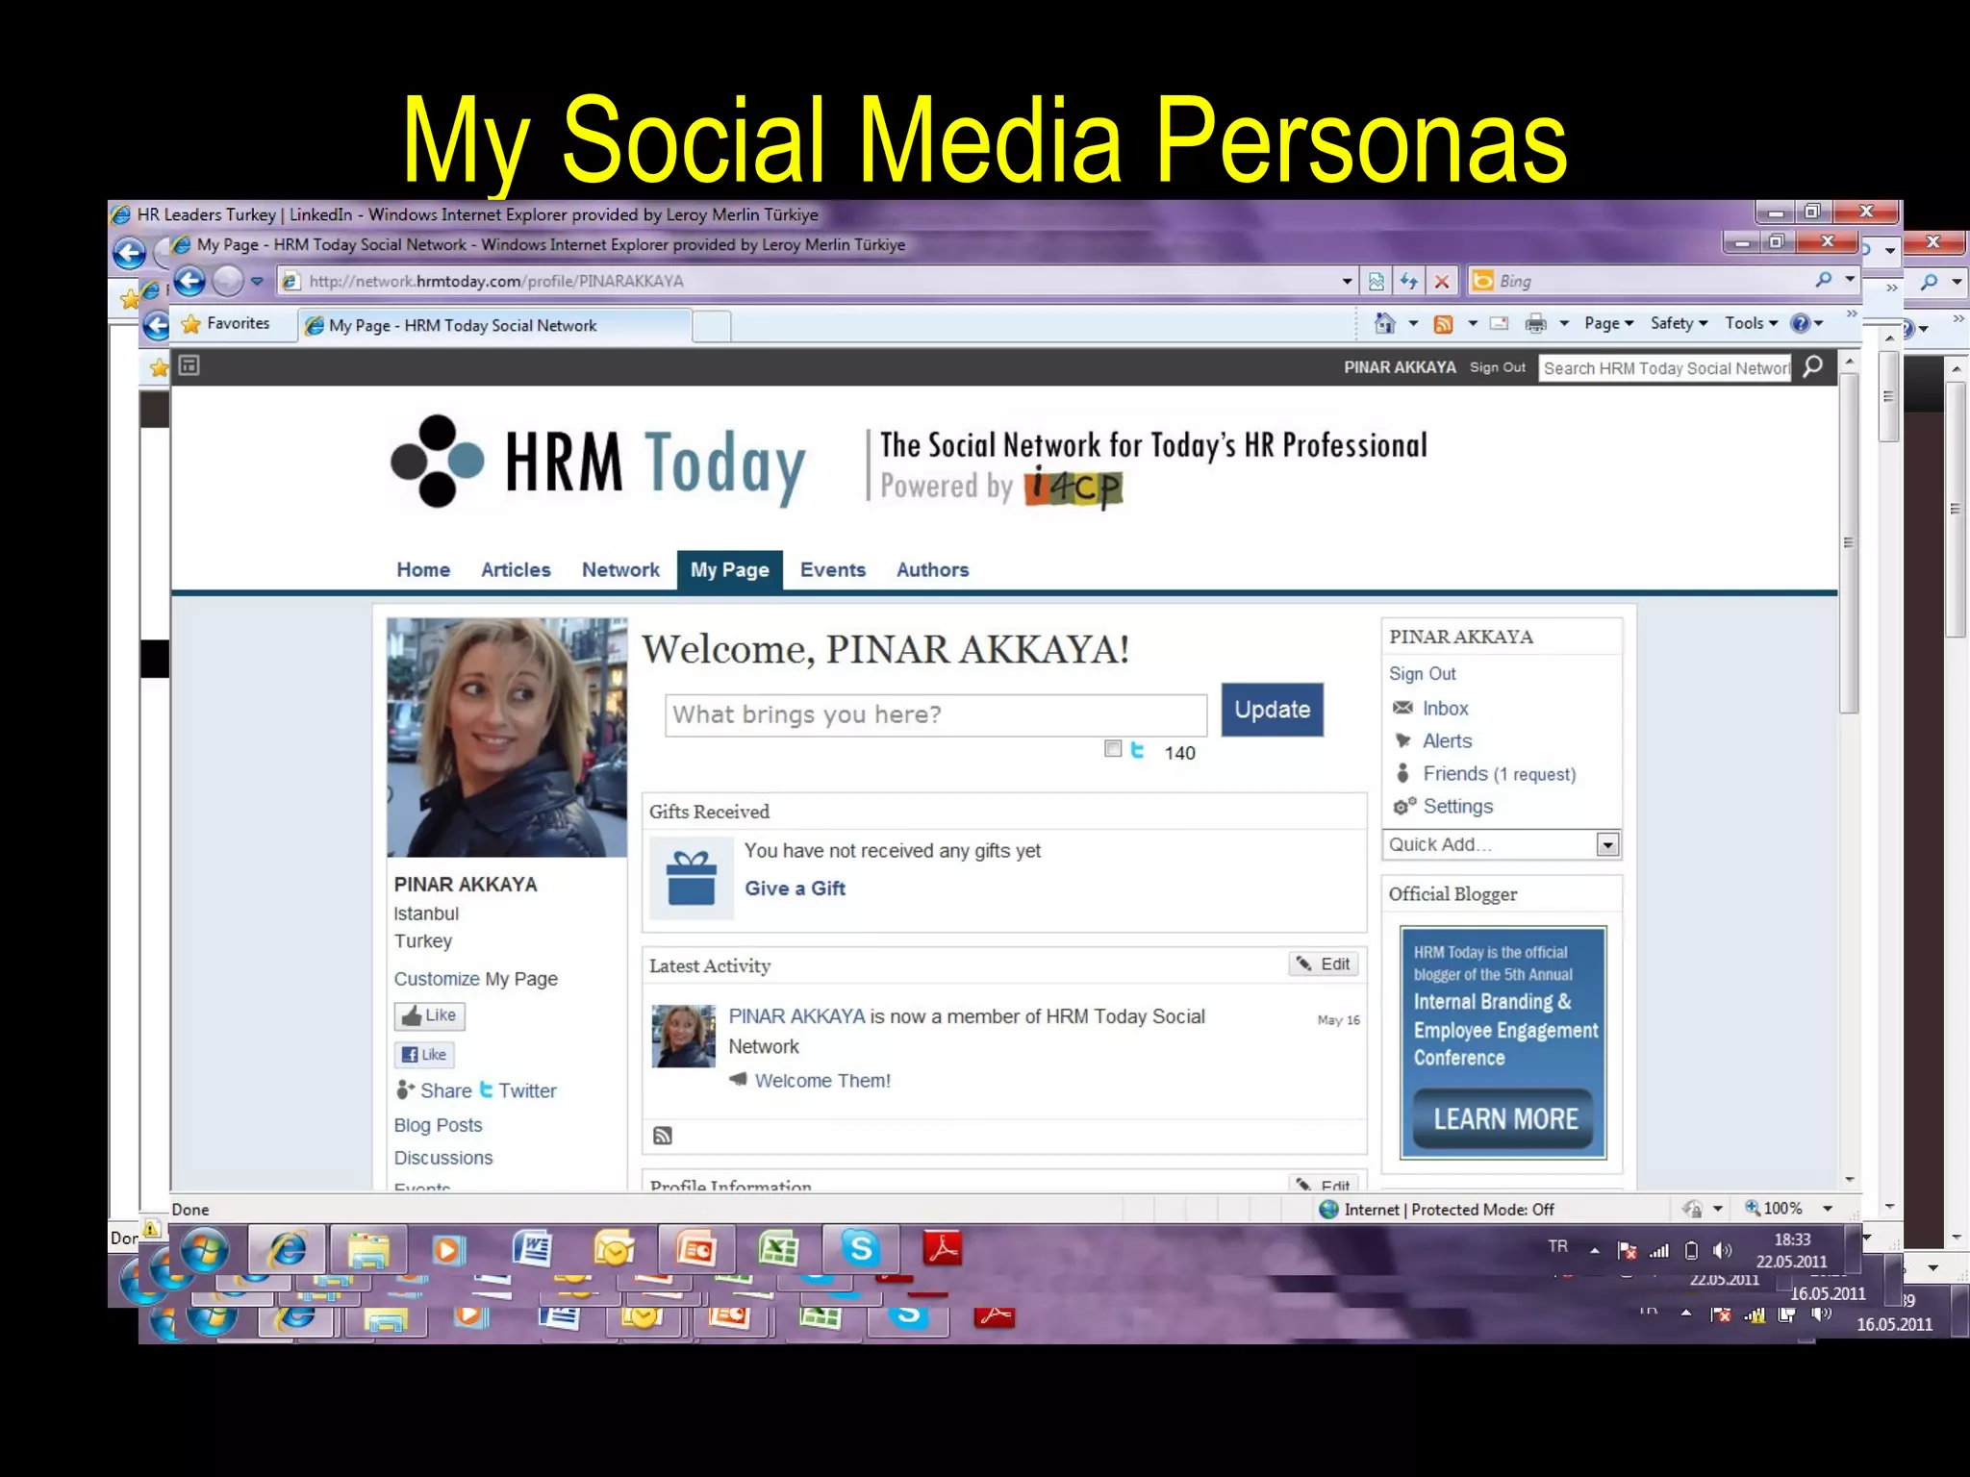
Task: Expand the Page menu dropdown
Action: pos(1609,323)
